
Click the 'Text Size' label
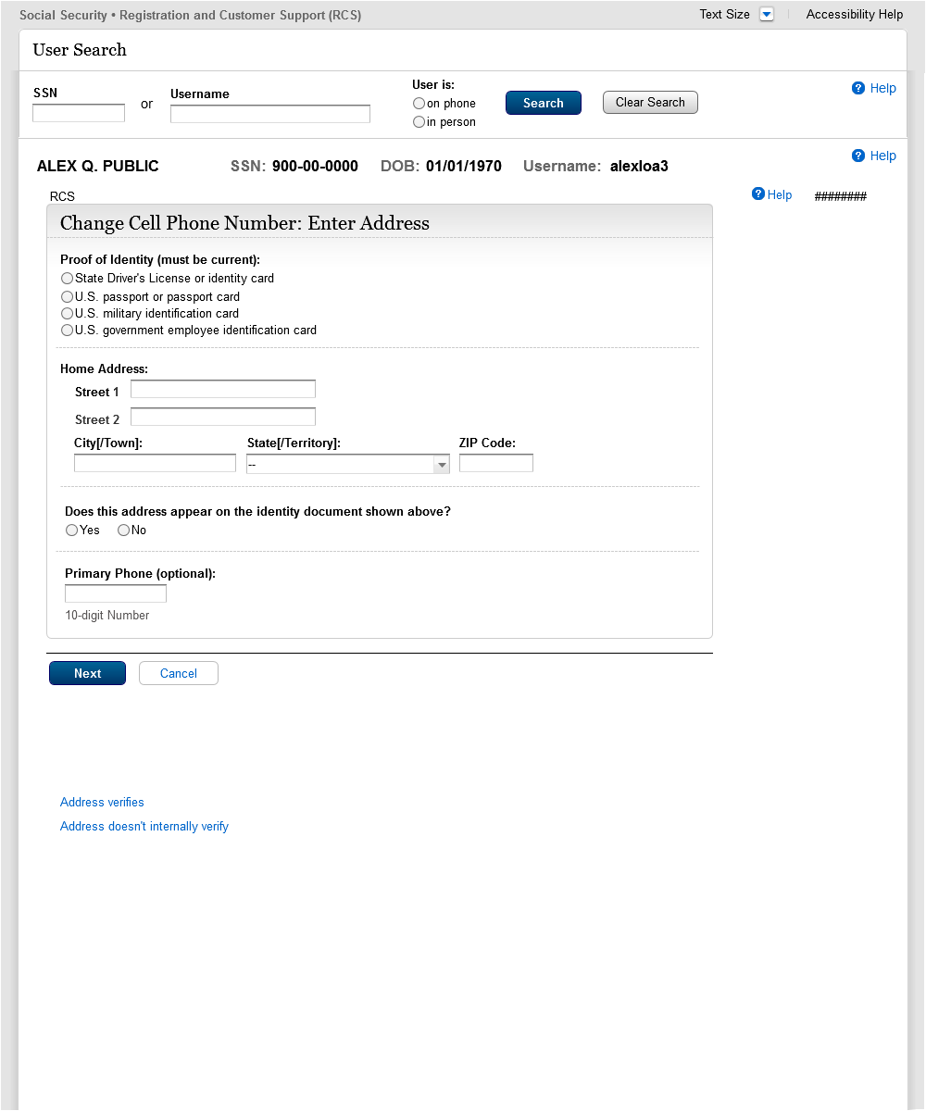point(725,14)
